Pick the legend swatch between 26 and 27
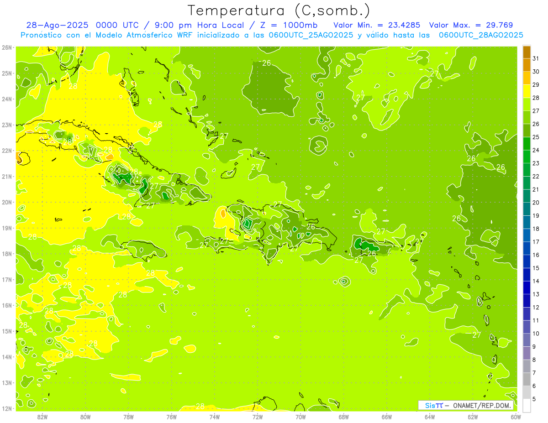The height and width of the screenshot is (423, 548). [527, 118]
